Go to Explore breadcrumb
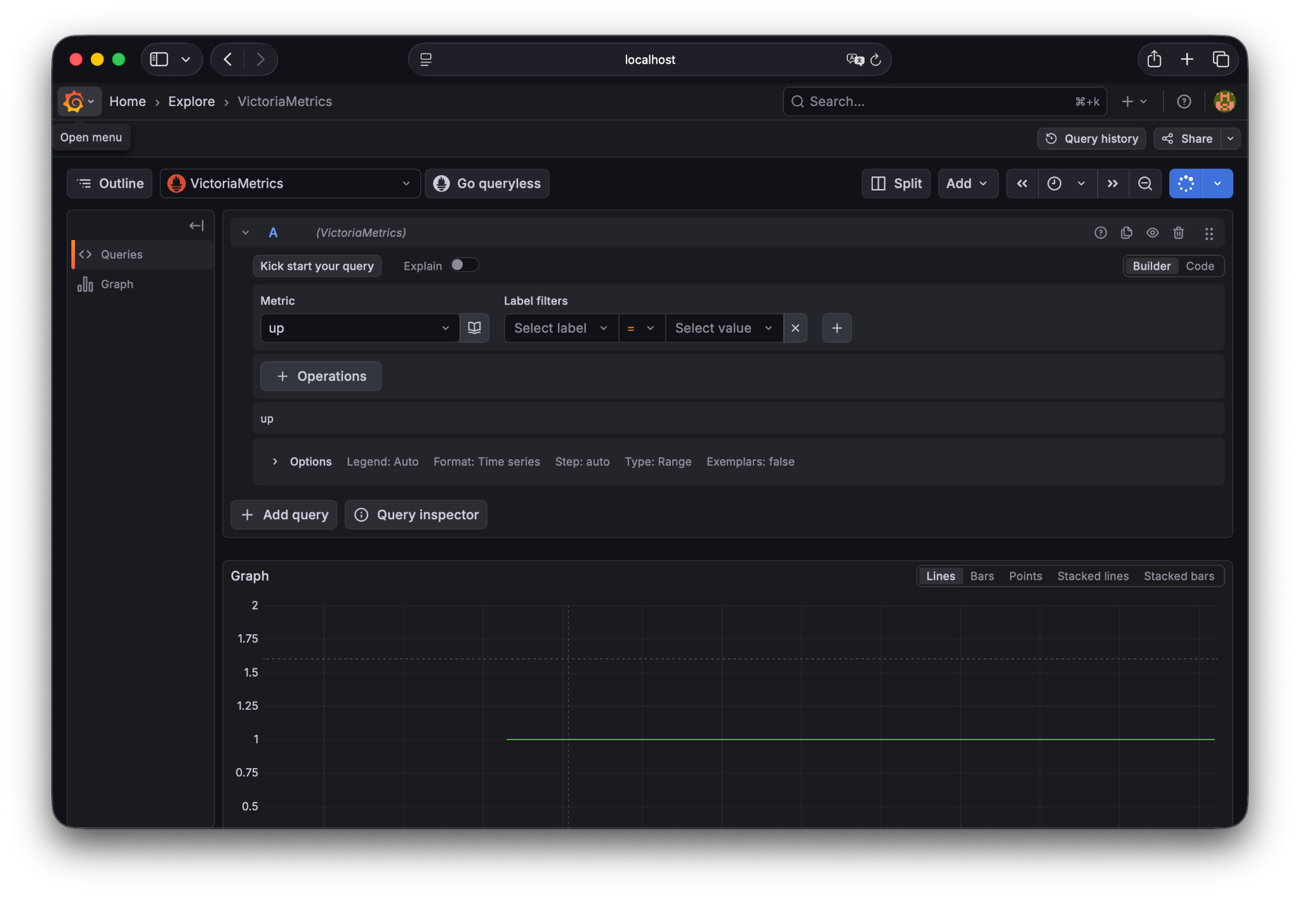Viewport: 1300px width, 897px height. (x=191, y=102)
